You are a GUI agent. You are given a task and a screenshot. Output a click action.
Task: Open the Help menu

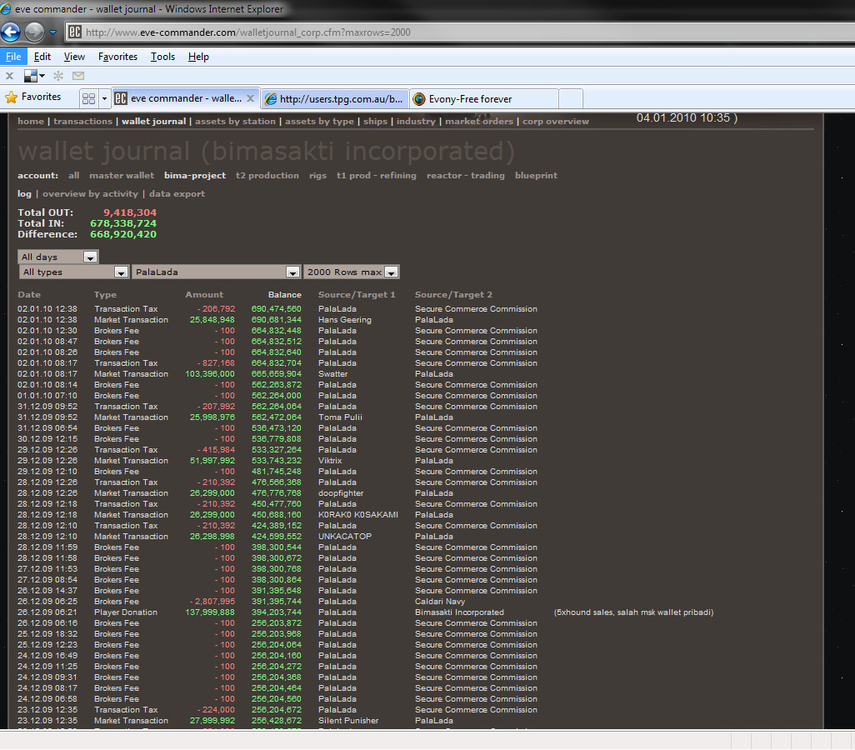198,57
